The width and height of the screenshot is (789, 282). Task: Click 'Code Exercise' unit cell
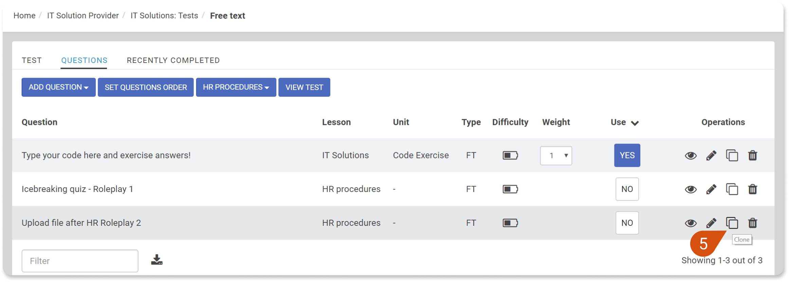(421, 155)
